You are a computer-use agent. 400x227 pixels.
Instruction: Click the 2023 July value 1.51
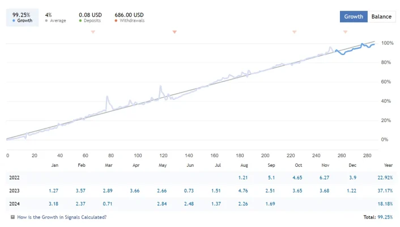[x=216, y=191]
